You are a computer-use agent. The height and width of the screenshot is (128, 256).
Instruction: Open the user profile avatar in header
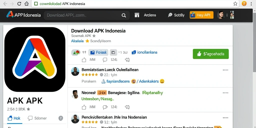(x=220, y=15)
